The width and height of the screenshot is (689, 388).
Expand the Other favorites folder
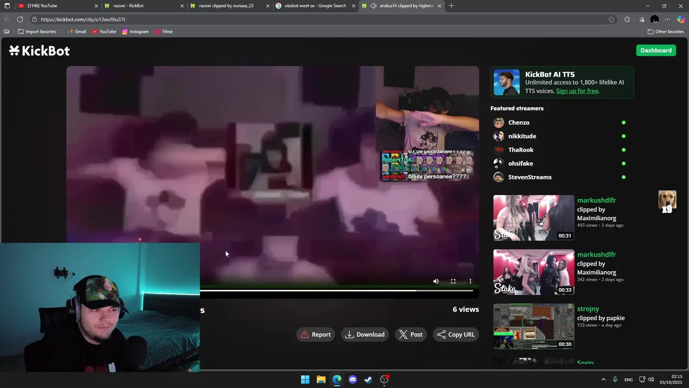coord(665,32)
